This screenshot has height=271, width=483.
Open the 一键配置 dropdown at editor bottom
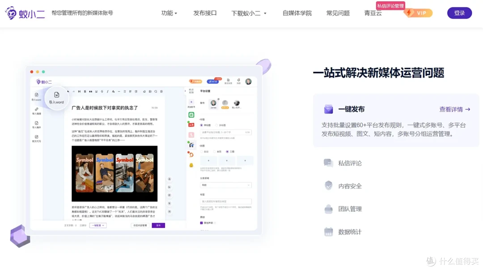point(98,225)
